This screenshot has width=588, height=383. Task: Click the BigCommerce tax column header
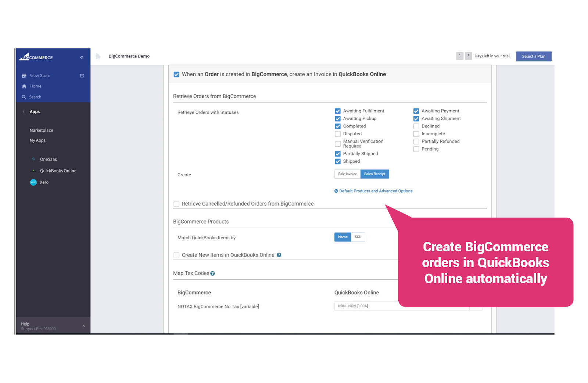point(194,293)
